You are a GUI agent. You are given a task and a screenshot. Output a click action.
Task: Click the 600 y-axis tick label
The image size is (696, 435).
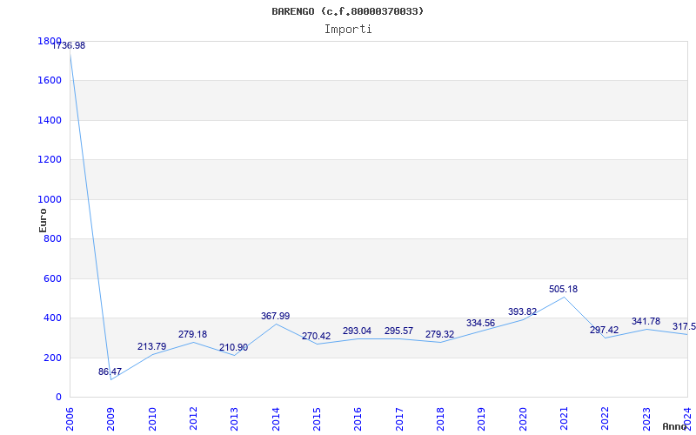point(52,278)
